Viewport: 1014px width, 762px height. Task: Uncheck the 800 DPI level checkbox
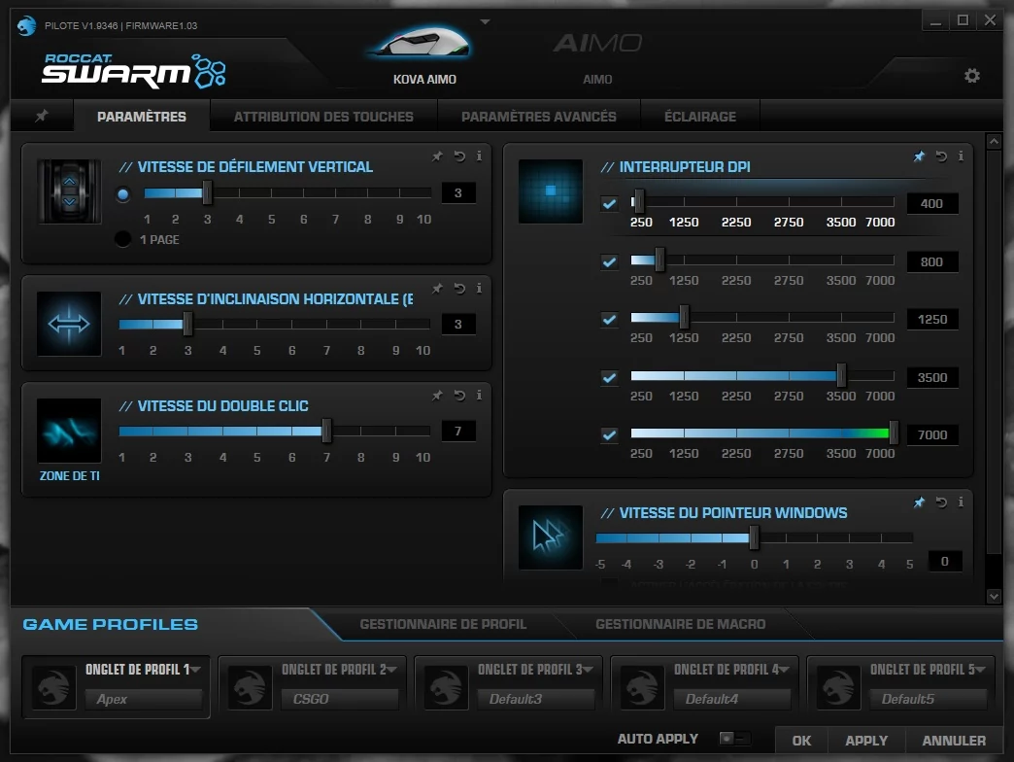(x=609, y=261)
